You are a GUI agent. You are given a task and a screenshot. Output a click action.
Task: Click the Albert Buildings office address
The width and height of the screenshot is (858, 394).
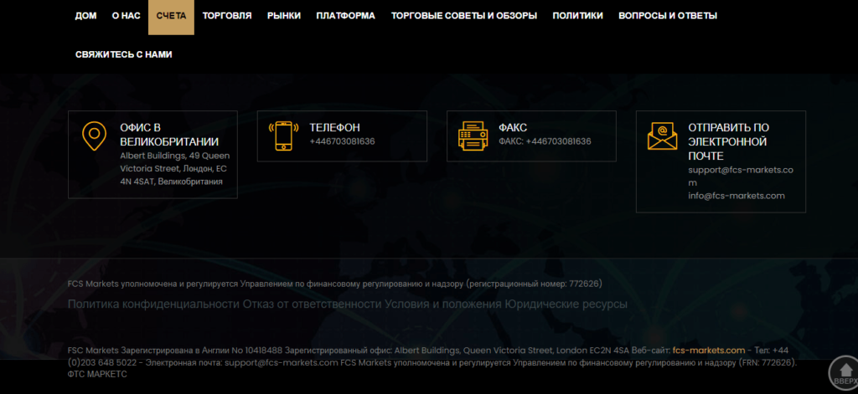tap(174, 169)
